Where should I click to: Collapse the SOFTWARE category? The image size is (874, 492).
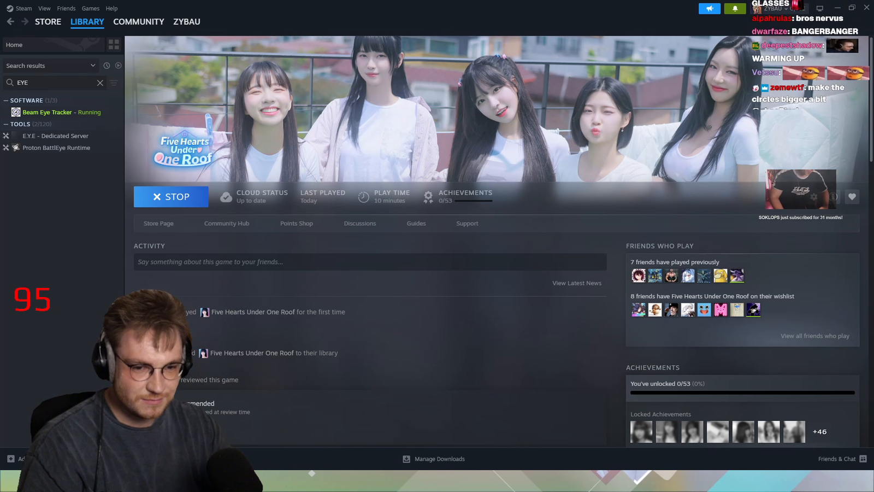(x=6, y=101)
